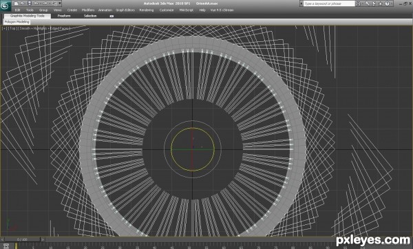This screenshot has width=413, height=249.
Task: Open the Views menu
Action: 57,10
